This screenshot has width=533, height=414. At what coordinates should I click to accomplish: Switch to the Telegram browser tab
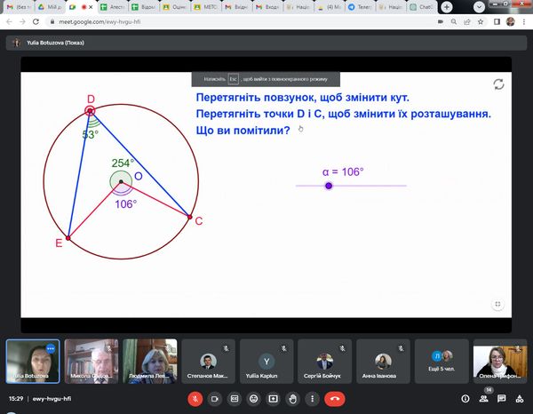tap(359, 6)
